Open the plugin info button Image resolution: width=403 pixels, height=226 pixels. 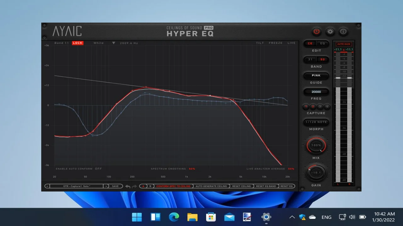343,32
